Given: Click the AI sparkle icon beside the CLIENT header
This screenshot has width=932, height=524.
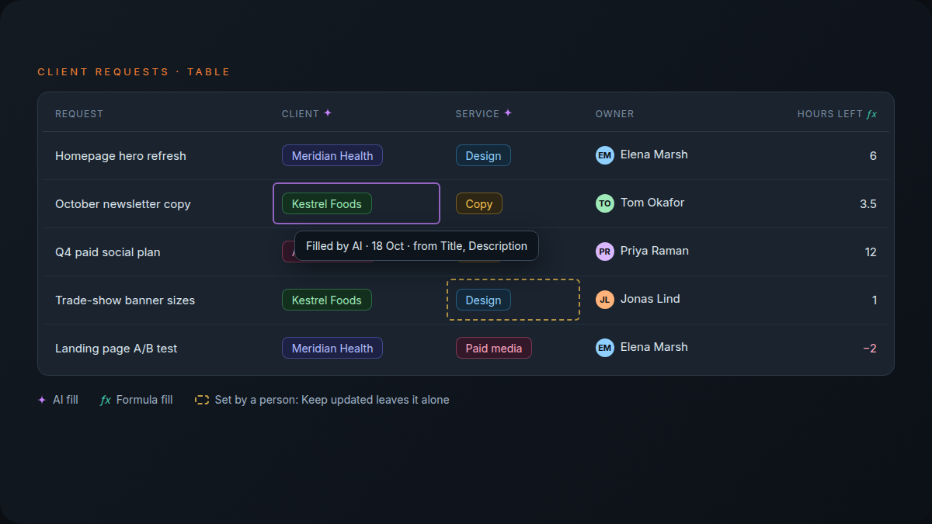Looking at the screenshot, I should tap(328, 113).
